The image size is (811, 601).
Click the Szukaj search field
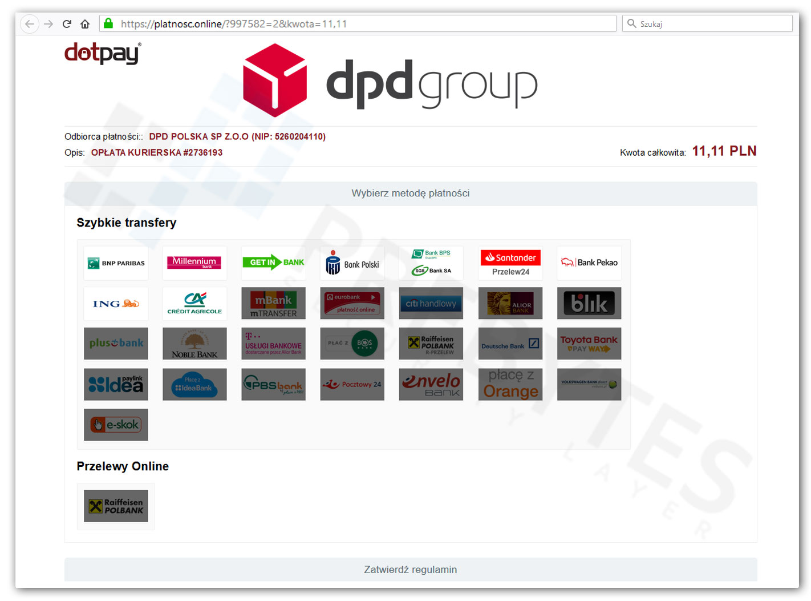pyautogui.click(x=707, y=23)
